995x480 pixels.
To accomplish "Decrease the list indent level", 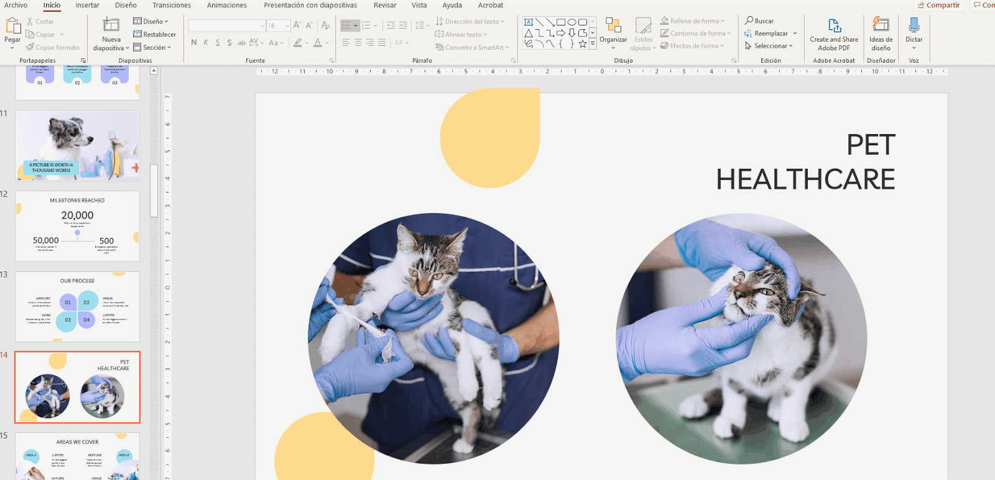I will point(391,25).
